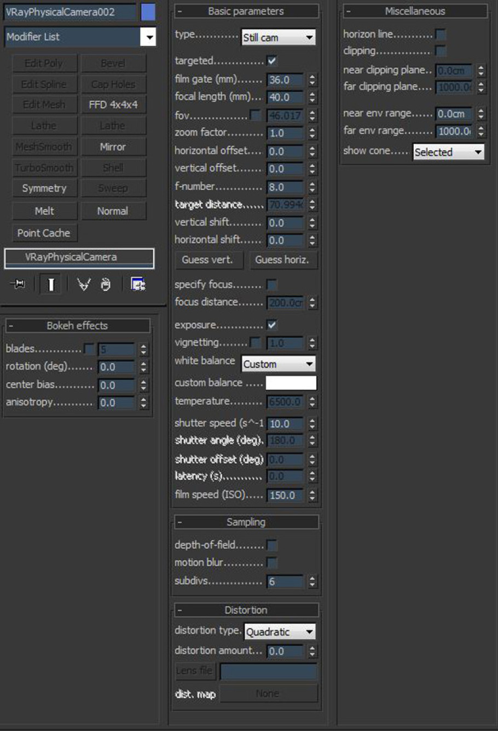Apply the Normal modifier
The height and width of the screenshot is (731, 498).
113,211
